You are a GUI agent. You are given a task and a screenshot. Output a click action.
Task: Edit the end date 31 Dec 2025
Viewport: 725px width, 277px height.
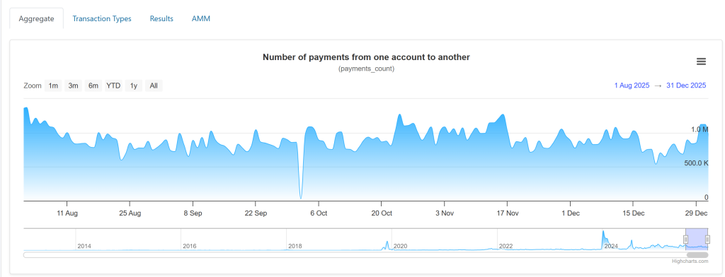[686, 86]
